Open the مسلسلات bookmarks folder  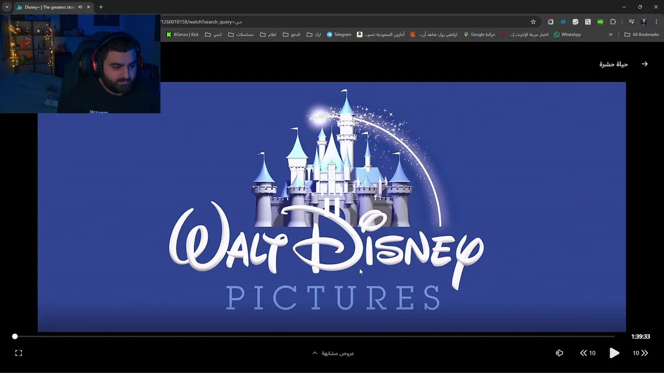tap(241, 35)
